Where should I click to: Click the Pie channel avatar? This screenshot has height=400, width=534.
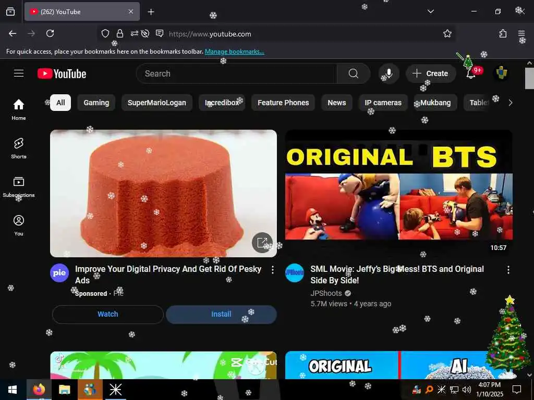coord(59,273)
